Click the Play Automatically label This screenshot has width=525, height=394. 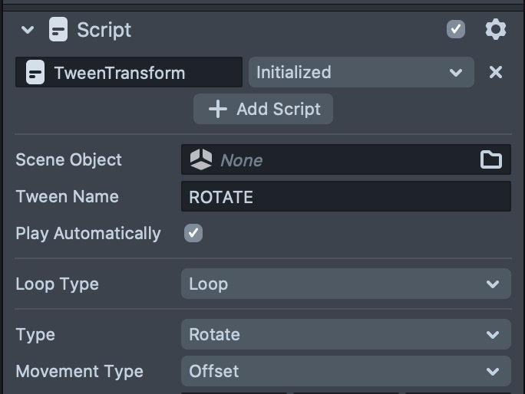point(88,233)
